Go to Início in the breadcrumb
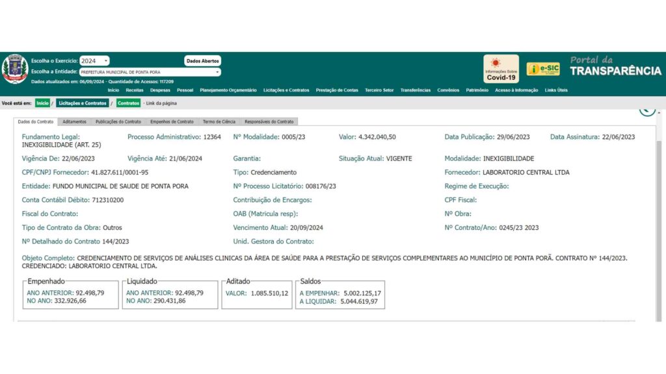The image size is (666, 374). tap(42, 103)
